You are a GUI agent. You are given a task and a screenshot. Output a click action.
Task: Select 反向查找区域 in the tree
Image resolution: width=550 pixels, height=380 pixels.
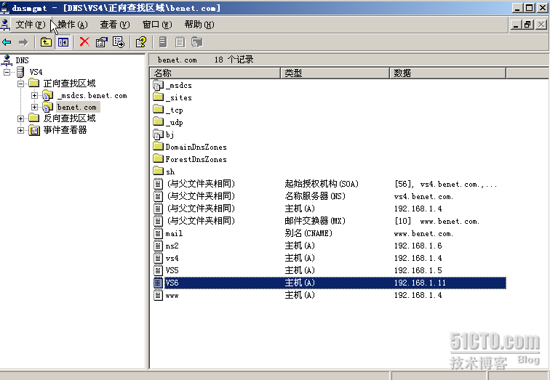(x=69, y=118)
